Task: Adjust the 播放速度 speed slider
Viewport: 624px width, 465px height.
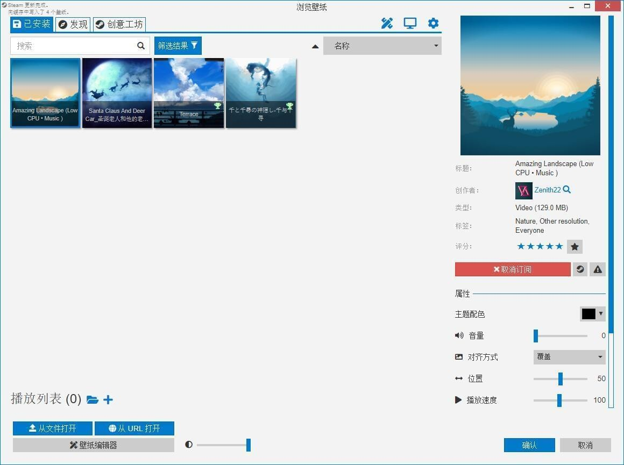Action: [561, 400]
